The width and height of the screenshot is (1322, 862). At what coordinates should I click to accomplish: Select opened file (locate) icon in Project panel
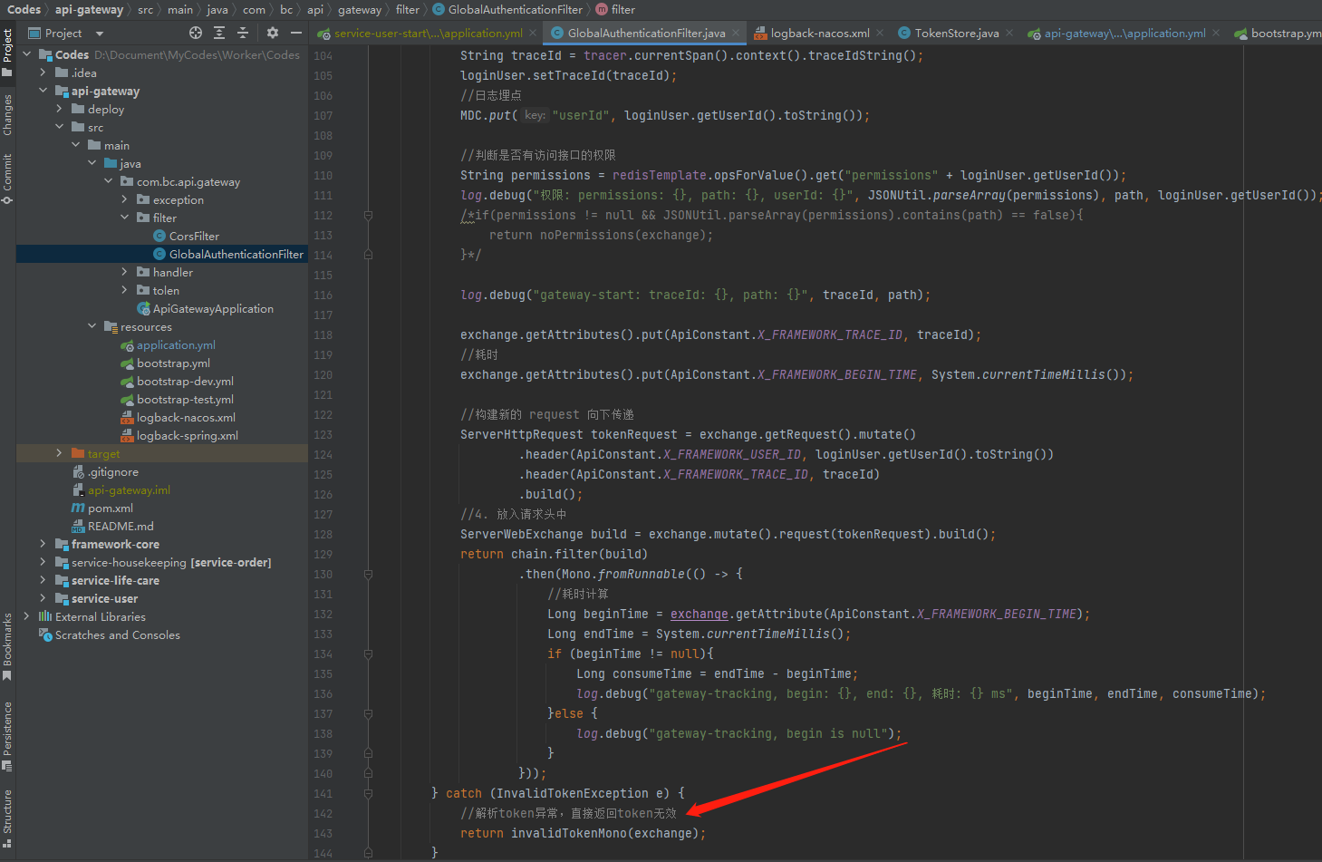pyautogui.click(x=196, y=33)
